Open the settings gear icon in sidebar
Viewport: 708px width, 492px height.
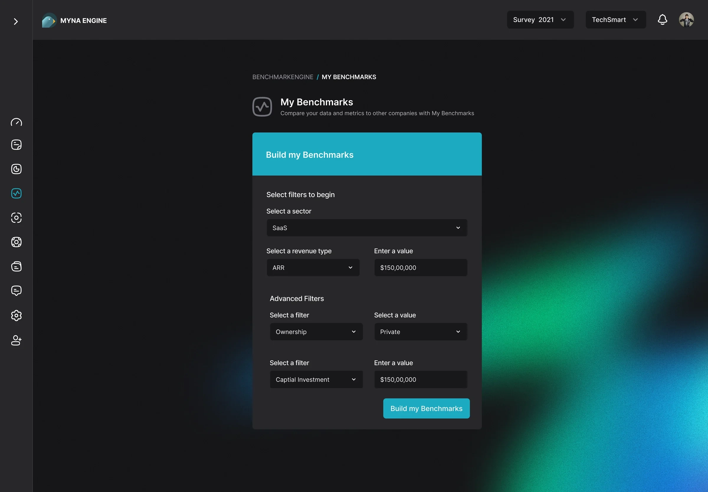pos(16,315)
